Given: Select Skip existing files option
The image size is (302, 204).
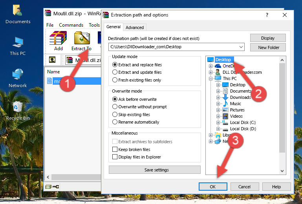Looking at the screenshot, I should [x=115, y=115].
